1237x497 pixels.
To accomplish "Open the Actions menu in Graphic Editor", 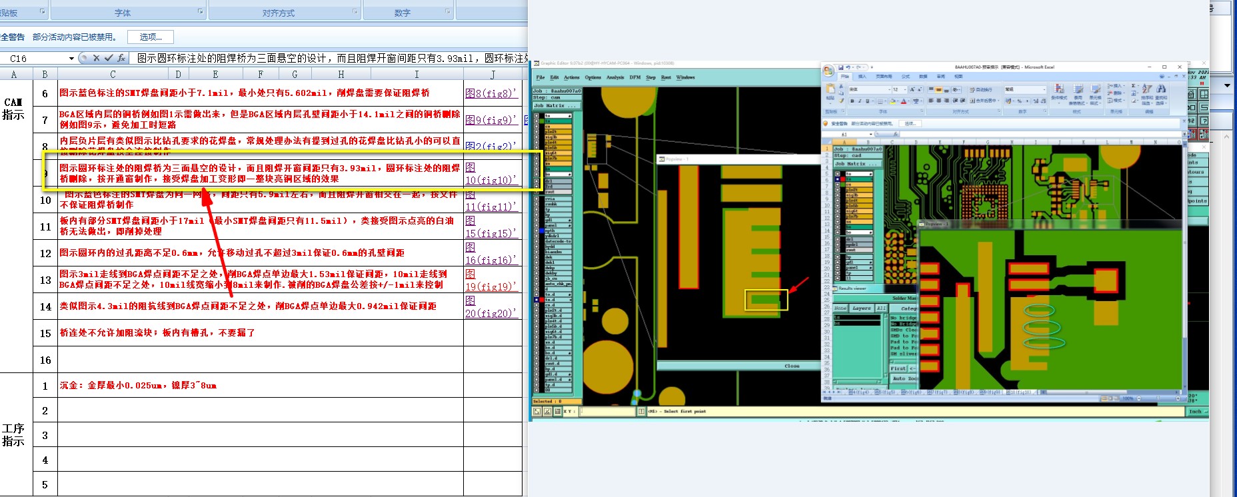I will (x=572, y=77).
